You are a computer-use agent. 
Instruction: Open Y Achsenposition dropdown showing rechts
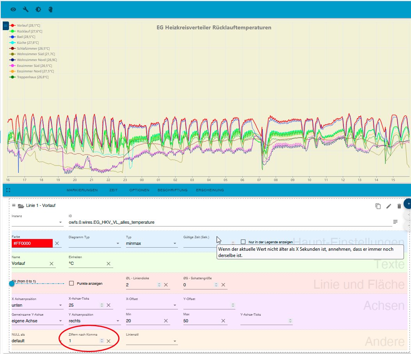(94, 321)
